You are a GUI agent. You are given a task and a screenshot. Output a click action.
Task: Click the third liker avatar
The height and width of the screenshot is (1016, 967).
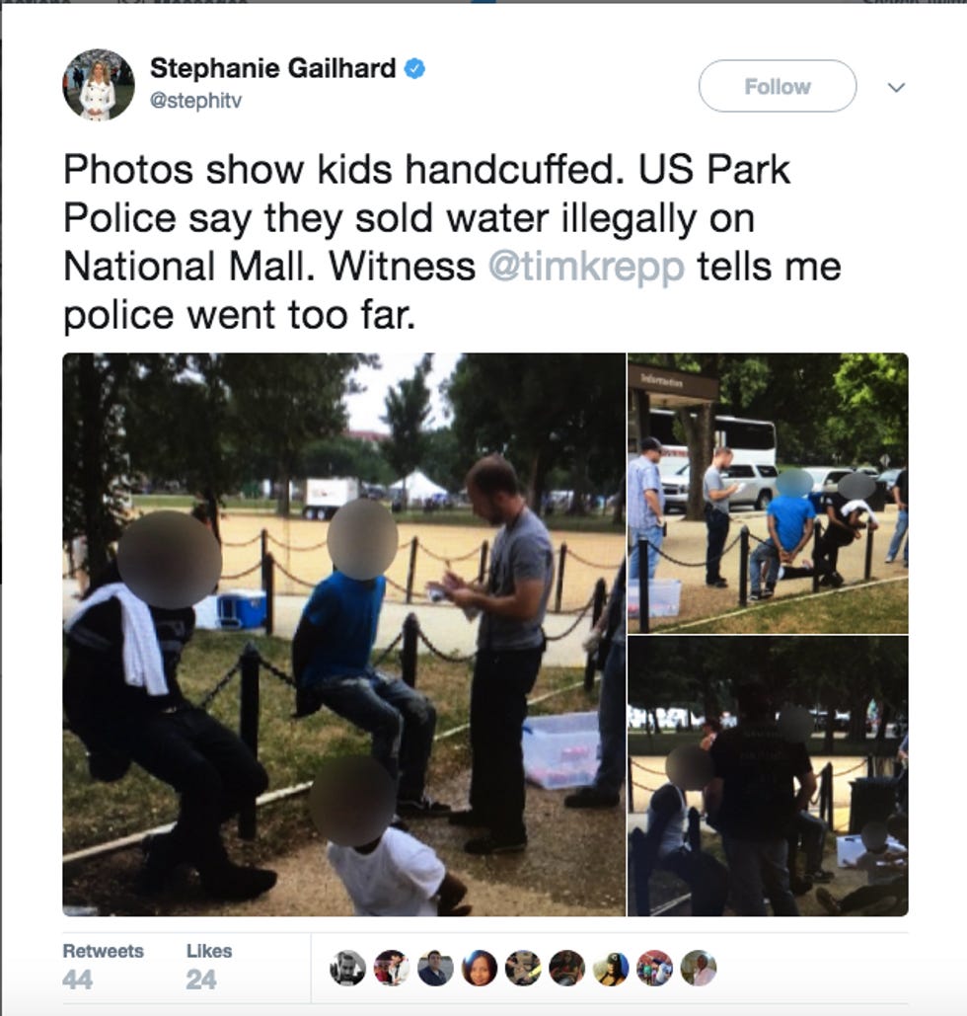pos(435,968)
